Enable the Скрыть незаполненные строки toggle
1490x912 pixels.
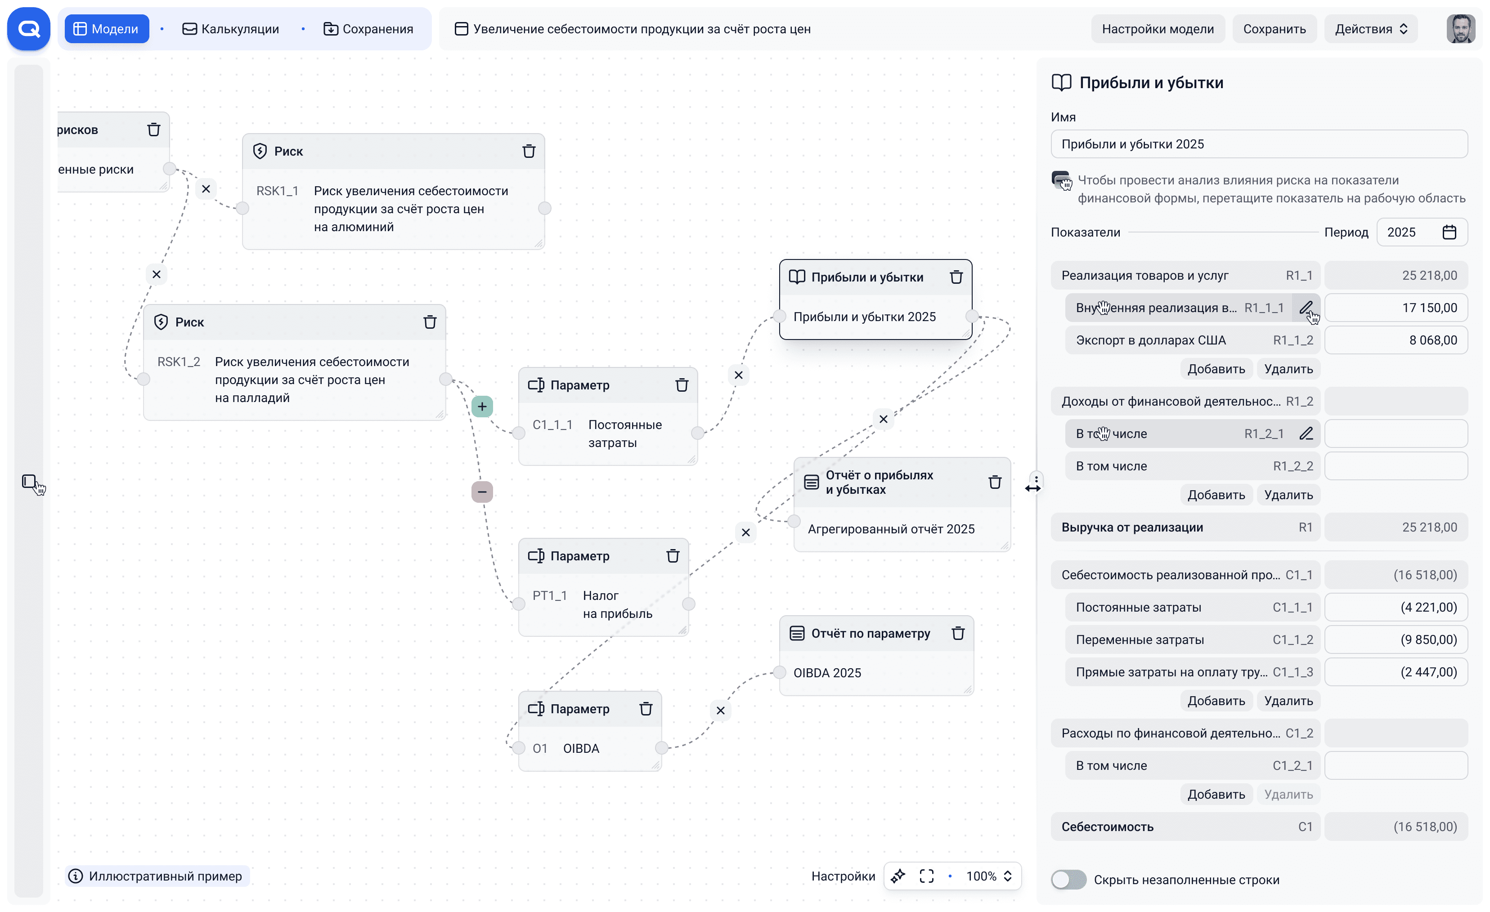pyautogui.click(x=1068, y=879)
